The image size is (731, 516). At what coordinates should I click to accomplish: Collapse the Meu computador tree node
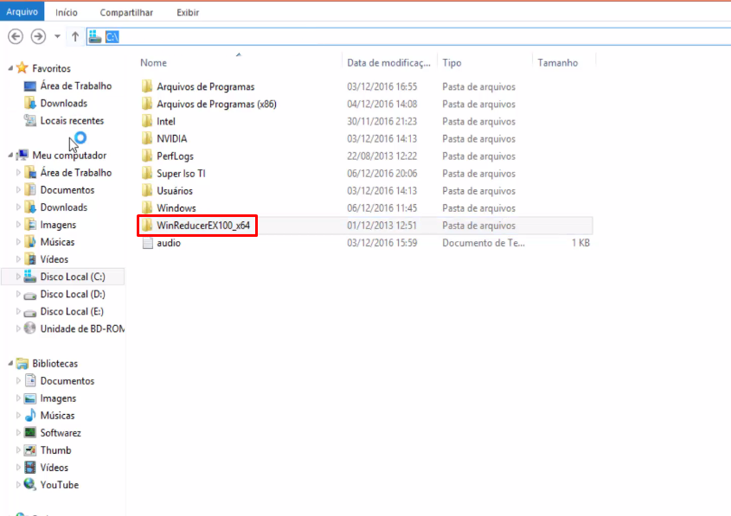pos(10,155)
